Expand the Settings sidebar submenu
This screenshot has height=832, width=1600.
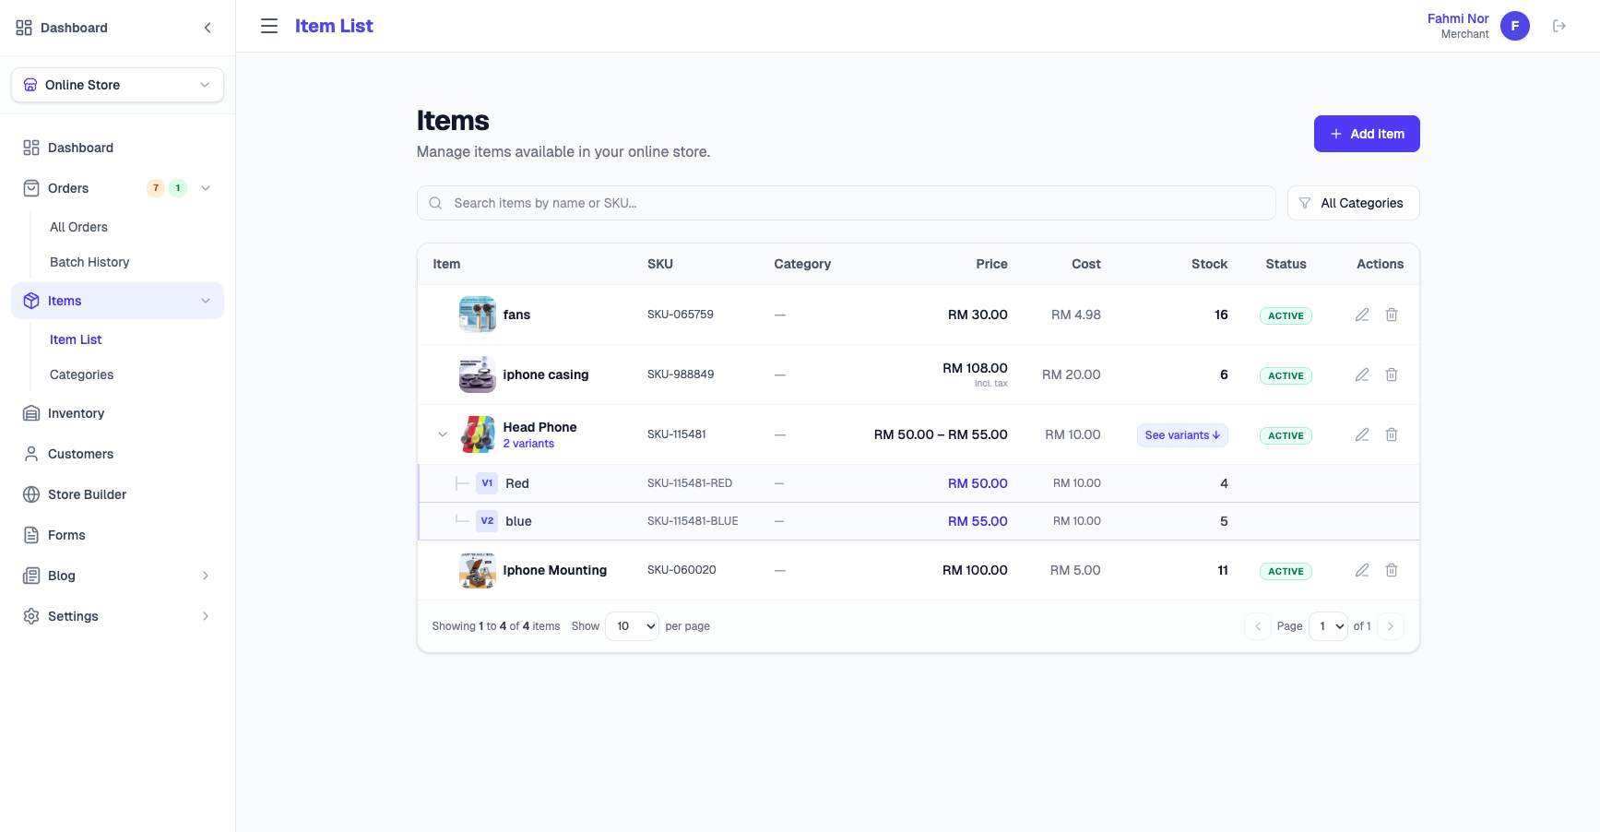(205, 616)
